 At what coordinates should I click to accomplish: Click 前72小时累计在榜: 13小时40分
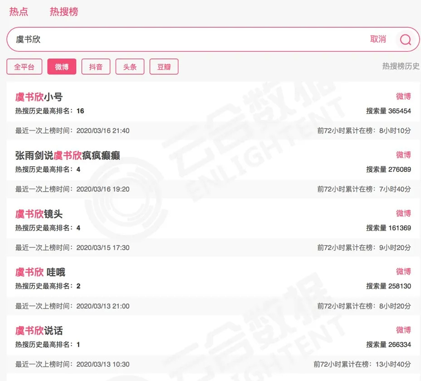click(362, 364)
